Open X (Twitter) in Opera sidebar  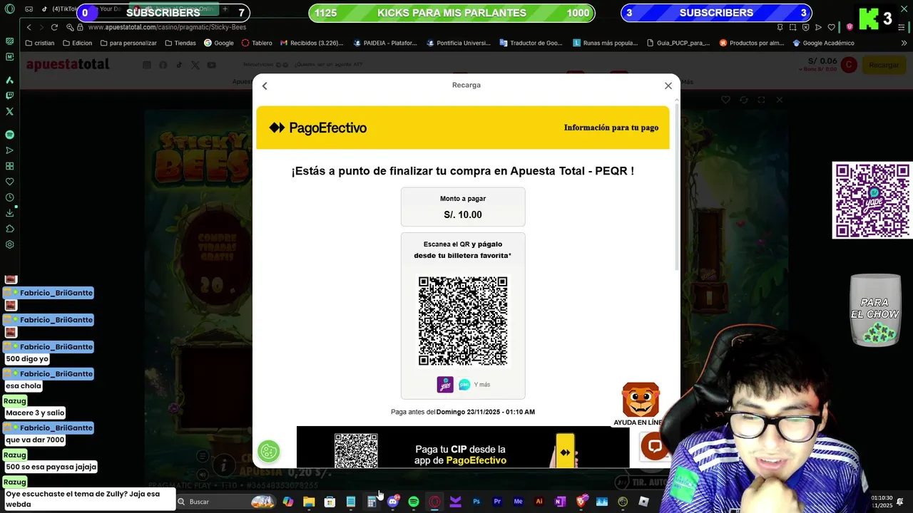[x=9, y=112]
